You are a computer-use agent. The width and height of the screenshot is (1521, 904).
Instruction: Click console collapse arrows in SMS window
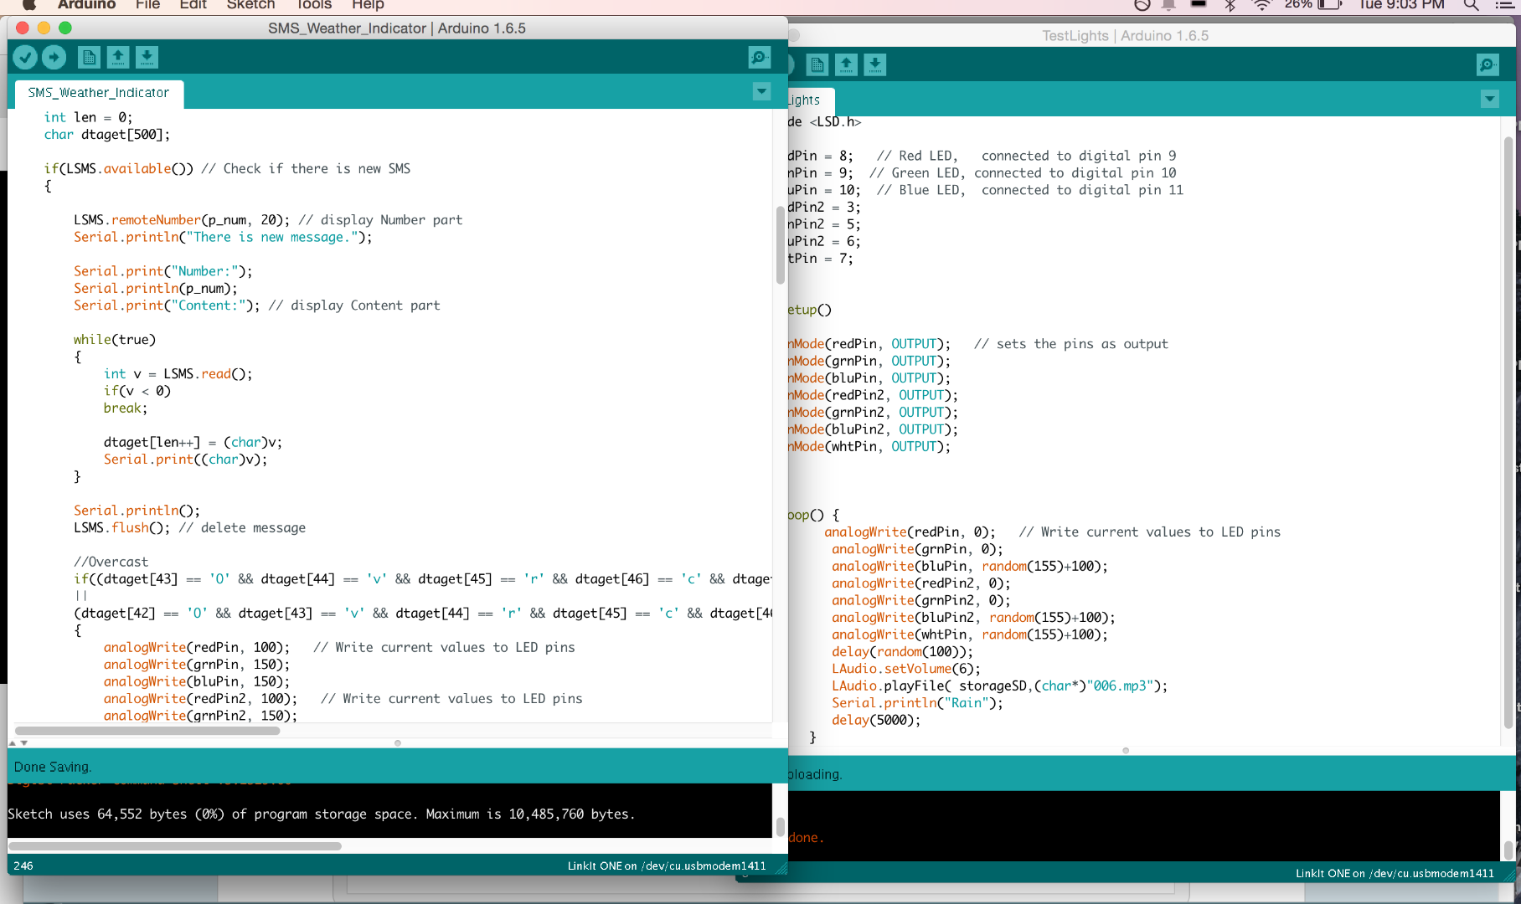point(18,742)
